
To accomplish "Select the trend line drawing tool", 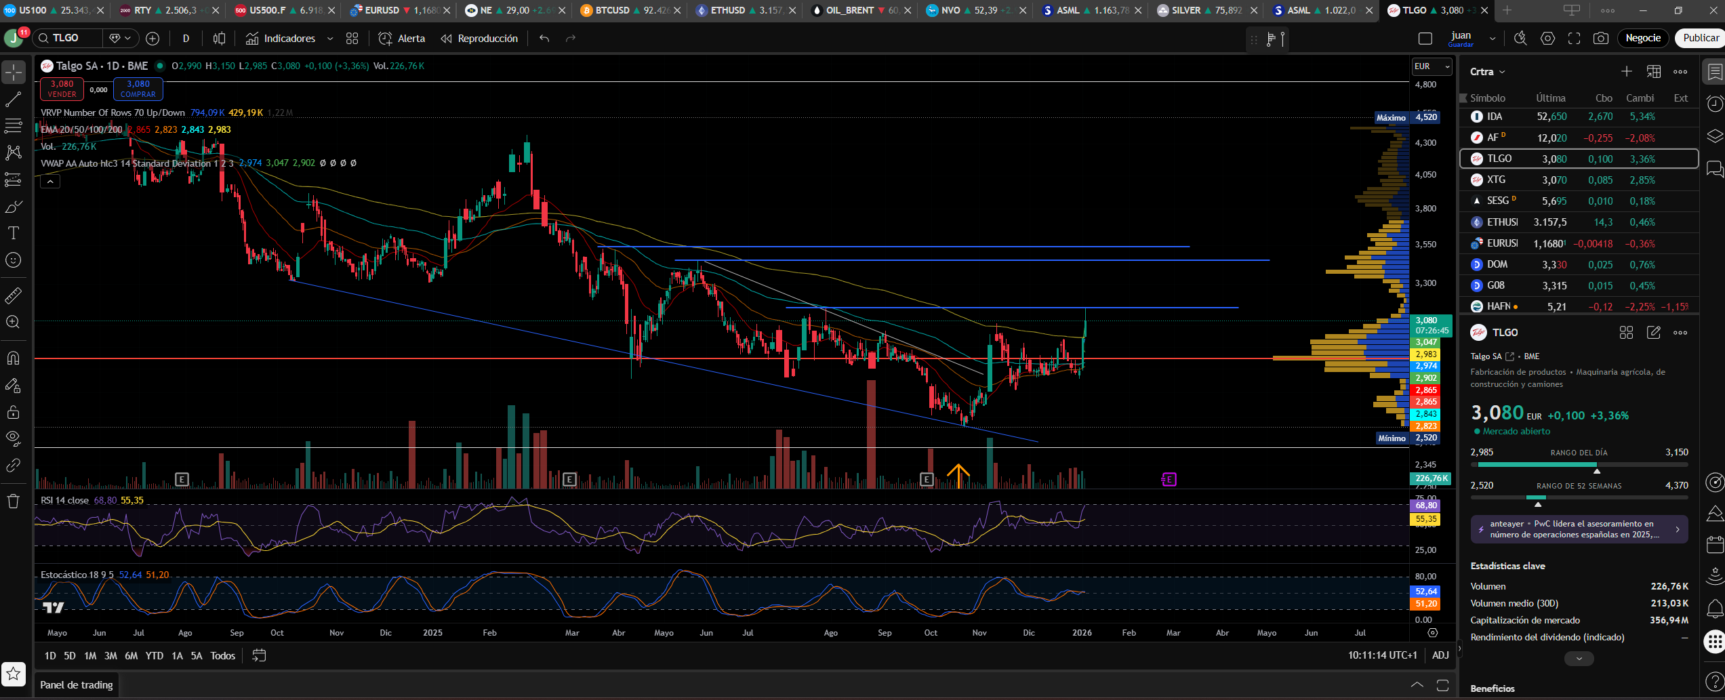I will (14, 100).
